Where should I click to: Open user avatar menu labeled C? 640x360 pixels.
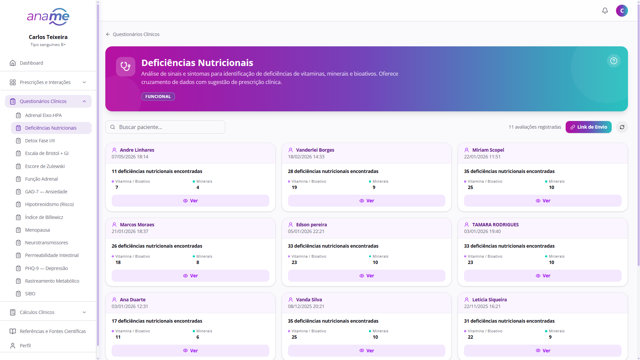tap(622, 11)
